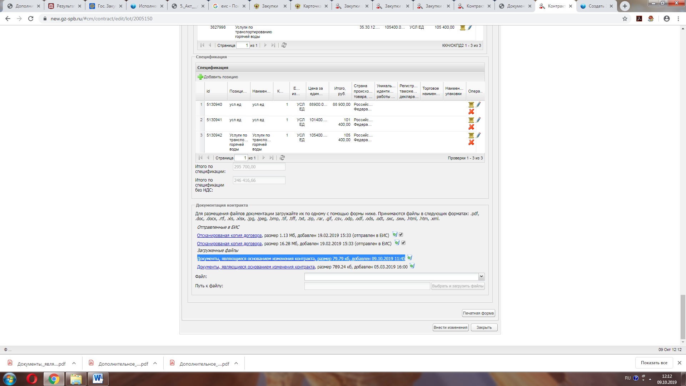Image resolution: width=686 pixels, height=386 pixels.
Task: Go to previous page in ККН/ОКПД2 pager
Action: (210, 45)
